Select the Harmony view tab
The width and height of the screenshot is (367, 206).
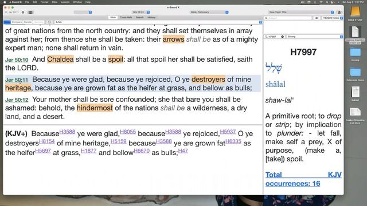tap(38, 22)
